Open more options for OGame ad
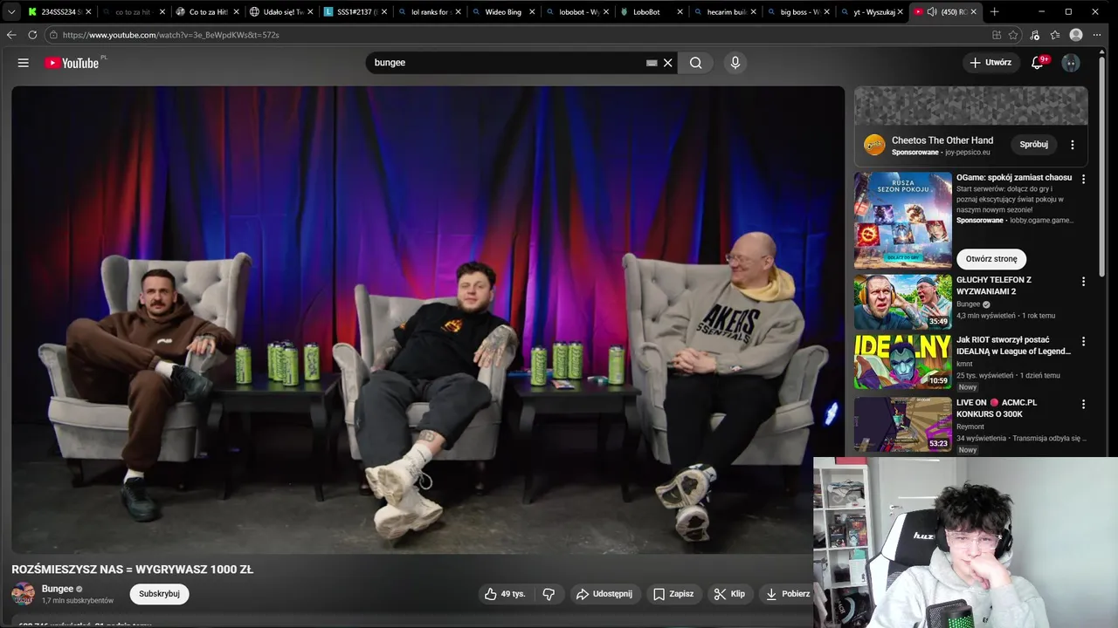1118x628 pixels. click(x=1083, y=179)
